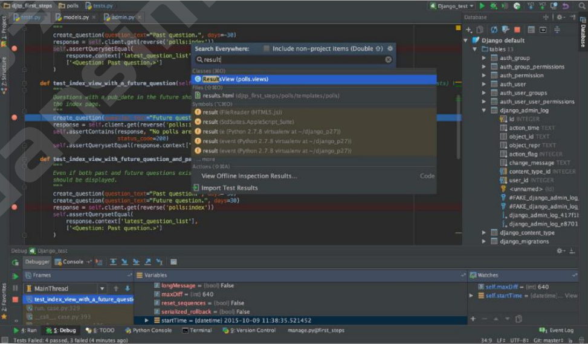Click the polls breadcrumb folder
Image resolution: width=588 pixels, height=344 pixels.
pos(69,5)
